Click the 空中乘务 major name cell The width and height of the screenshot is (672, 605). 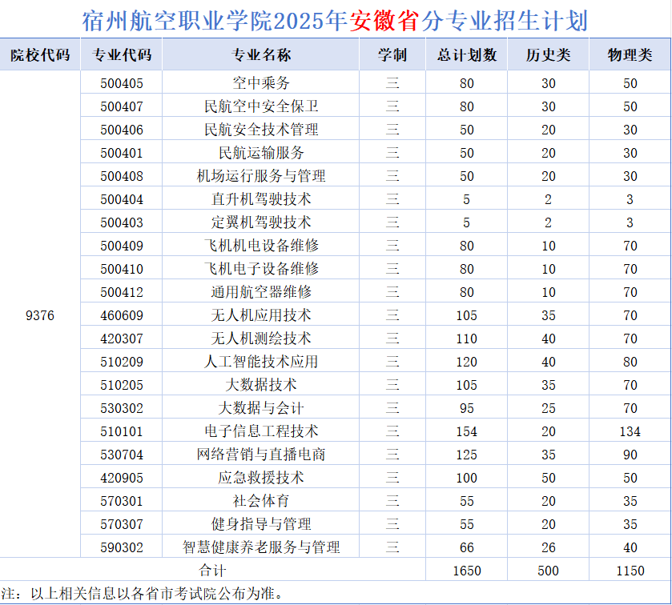click(261, 83)
